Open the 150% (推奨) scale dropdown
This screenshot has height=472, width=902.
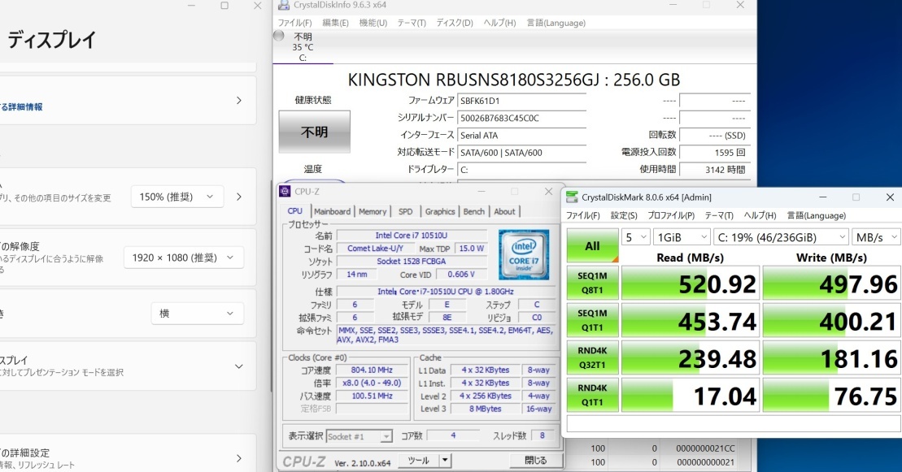[x=176, y=197]
